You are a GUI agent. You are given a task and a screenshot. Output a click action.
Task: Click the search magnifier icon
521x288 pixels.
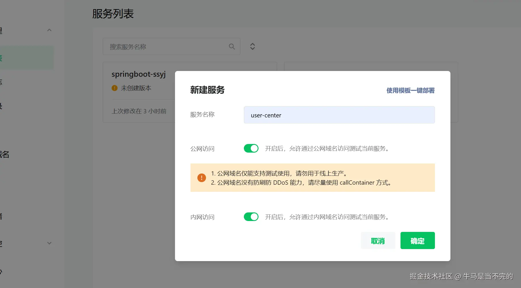pos(232,46)
